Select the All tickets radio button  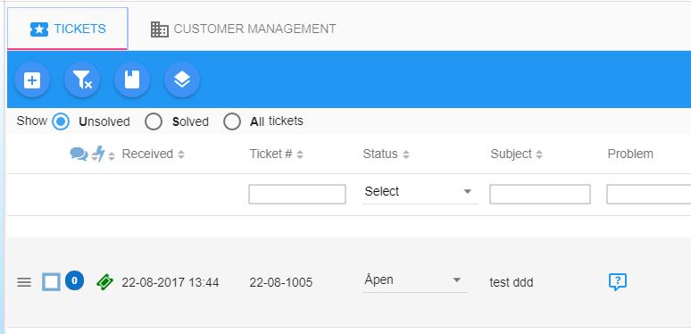pyautogui.click(x=232, y=121)
